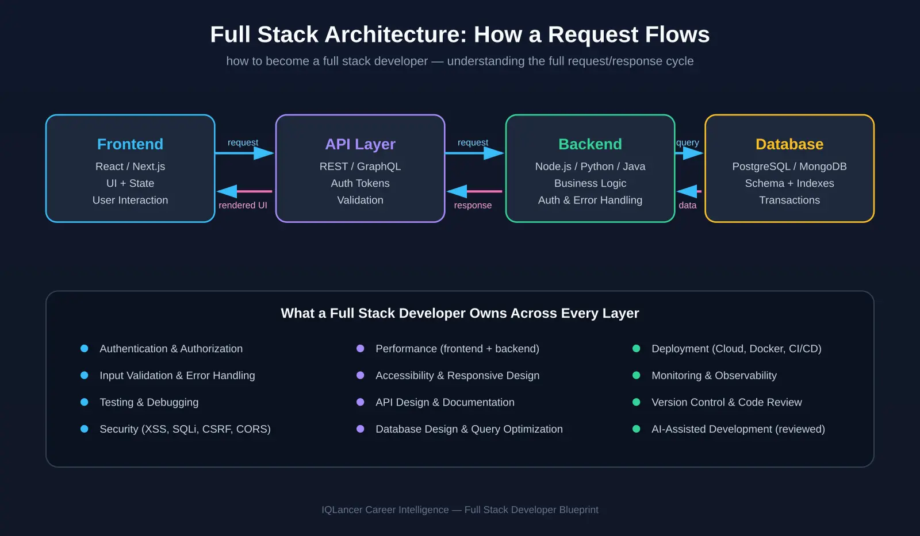Select the Database heading
The width and height of the screenshot is (920, 536).
789,144
